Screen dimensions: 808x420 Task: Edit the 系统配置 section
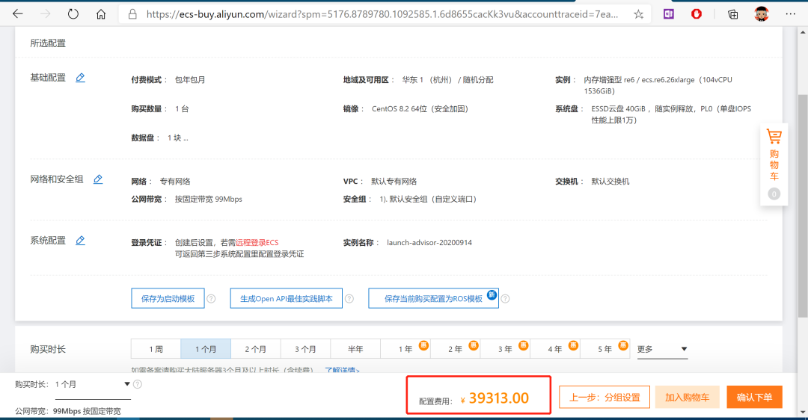click(x=80, y=241)
